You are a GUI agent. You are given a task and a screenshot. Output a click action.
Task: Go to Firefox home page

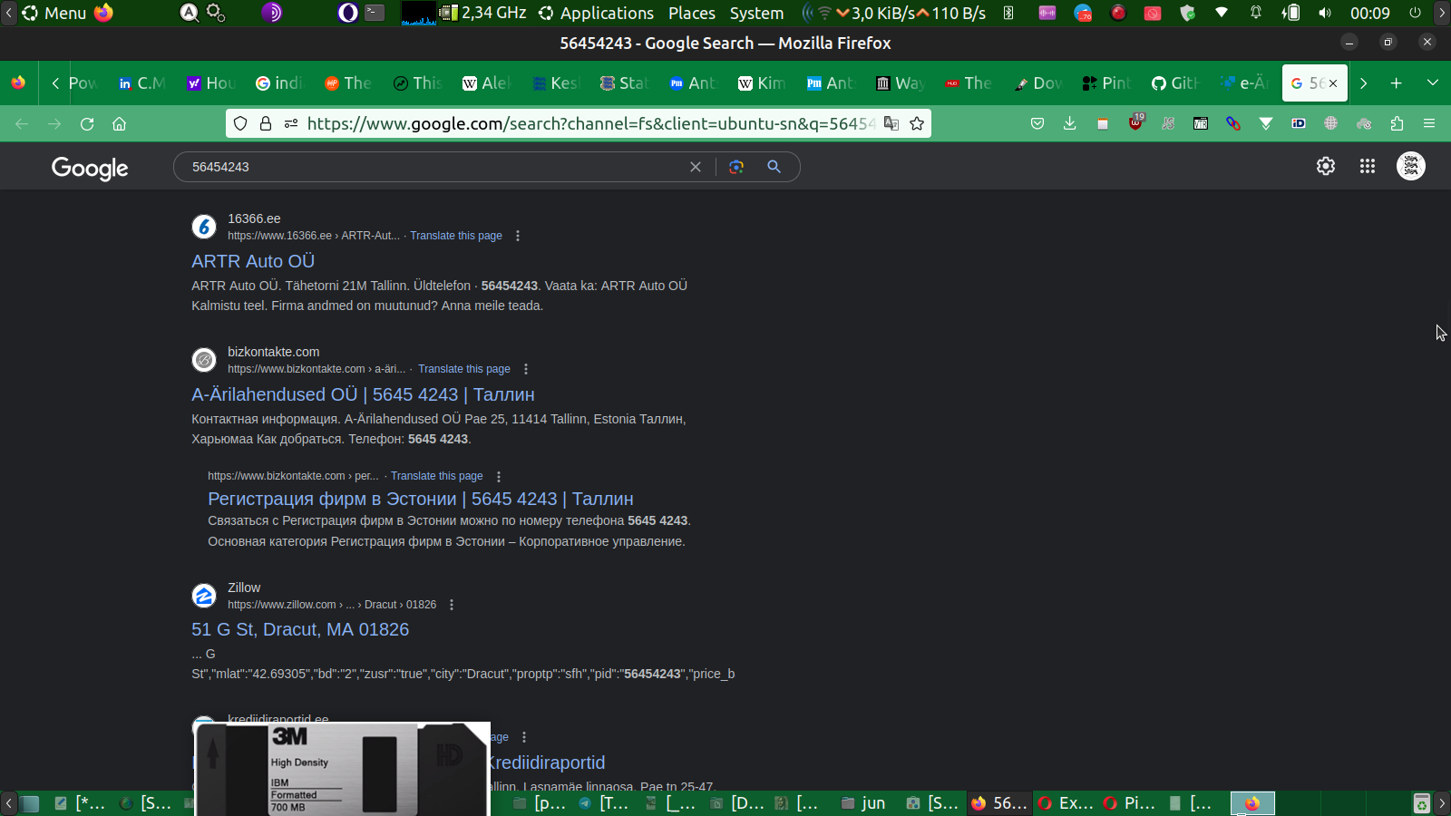point(119,123)
